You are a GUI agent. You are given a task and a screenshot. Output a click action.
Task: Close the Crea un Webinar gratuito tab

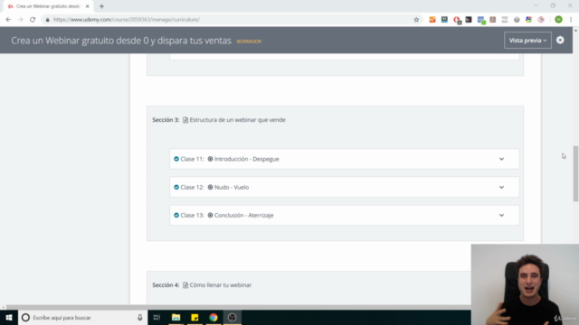(88, 6)
